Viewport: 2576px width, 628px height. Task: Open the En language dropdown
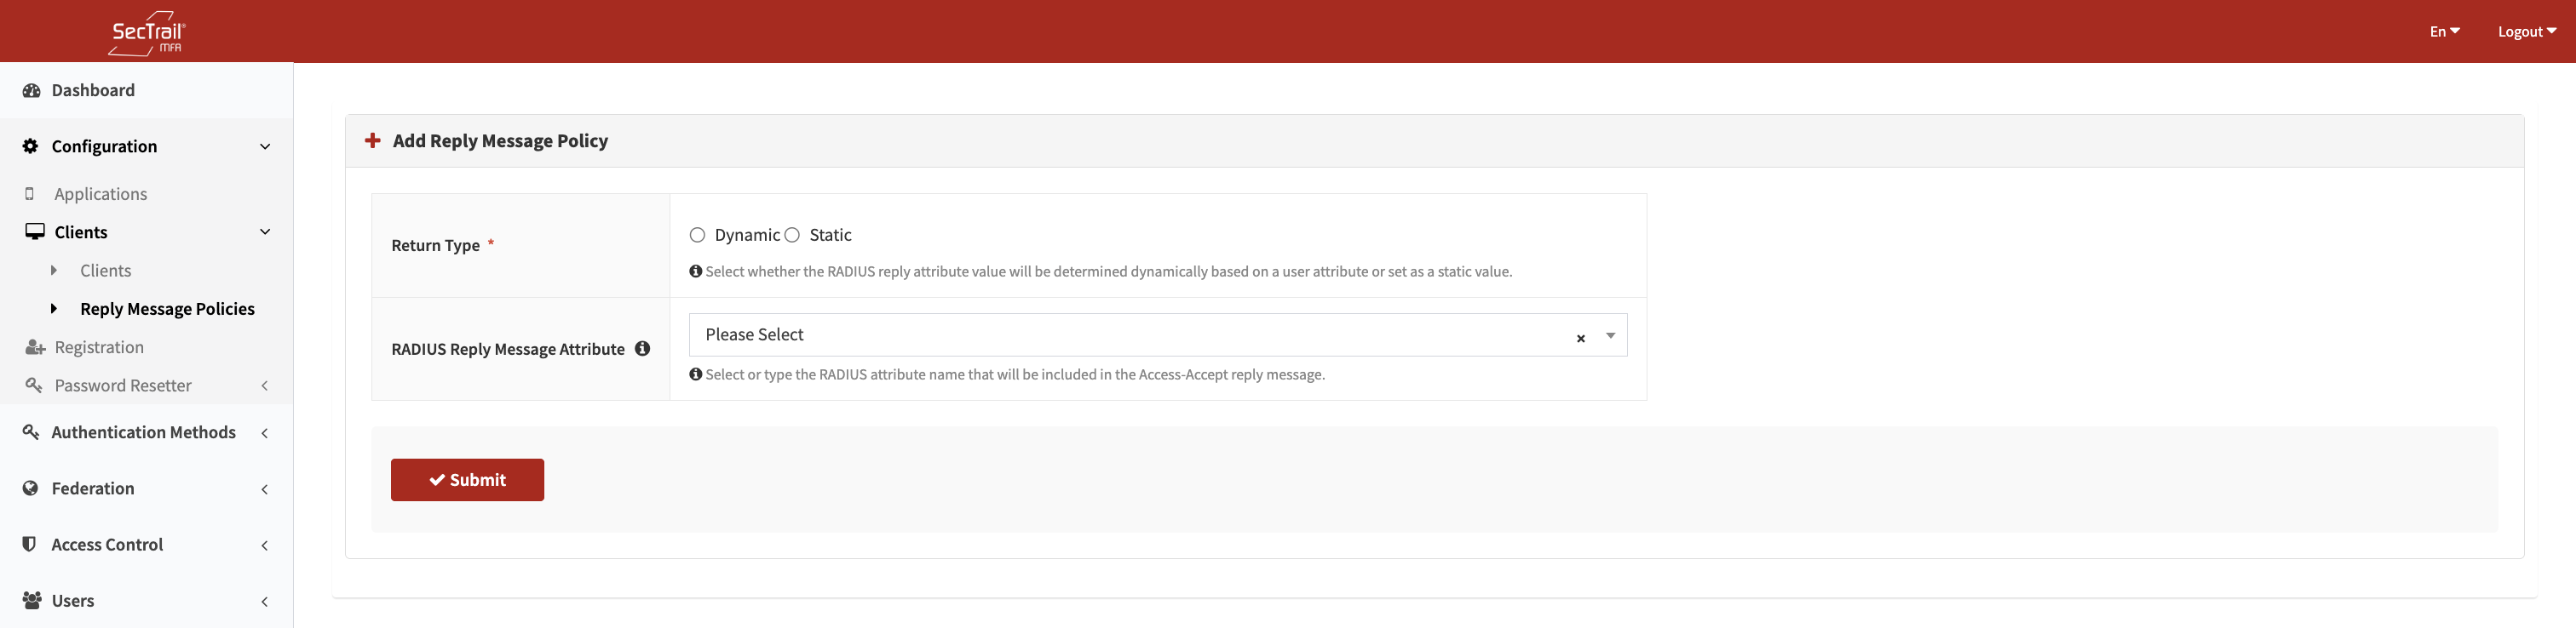(2445, 32)
